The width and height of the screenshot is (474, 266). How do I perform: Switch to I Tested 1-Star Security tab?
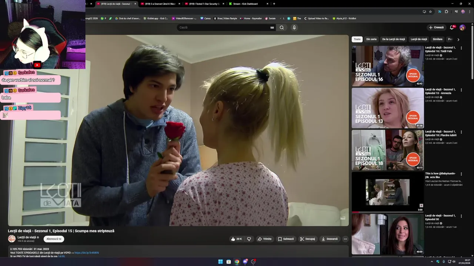204,4
